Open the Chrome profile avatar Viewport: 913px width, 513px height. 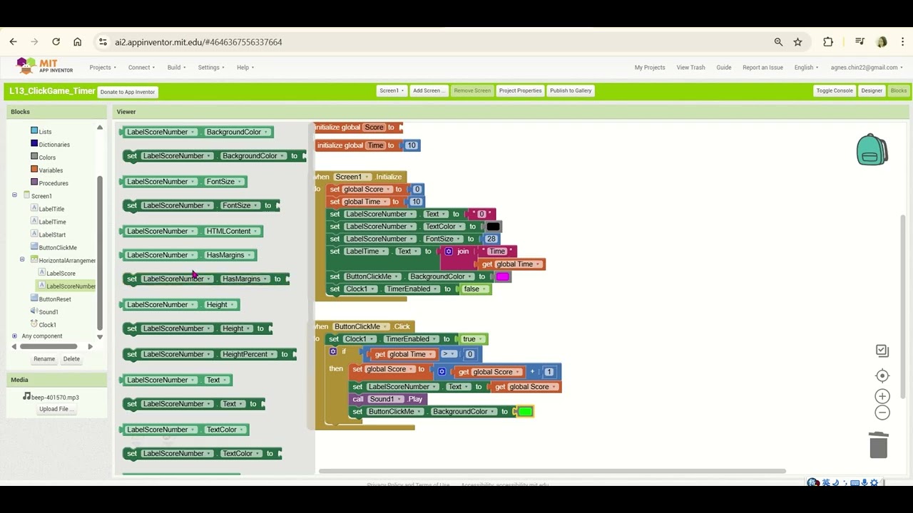tap(882, 42)
